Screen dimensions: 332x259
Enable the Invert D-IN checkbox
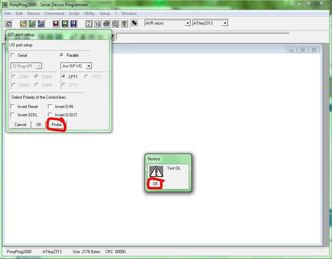coord(50,106)
